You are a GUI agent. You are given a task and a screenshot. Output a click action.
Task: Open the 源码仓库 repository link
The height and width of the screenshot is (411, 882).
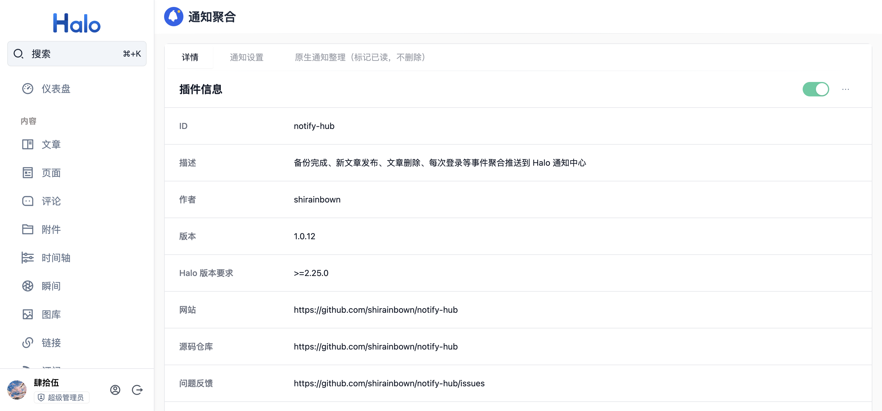[376, 347]
